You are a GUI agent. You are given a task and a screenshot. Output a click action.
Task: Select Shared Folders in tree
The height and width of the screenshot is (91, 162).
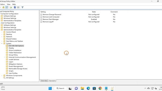click(x=11, y=39)
